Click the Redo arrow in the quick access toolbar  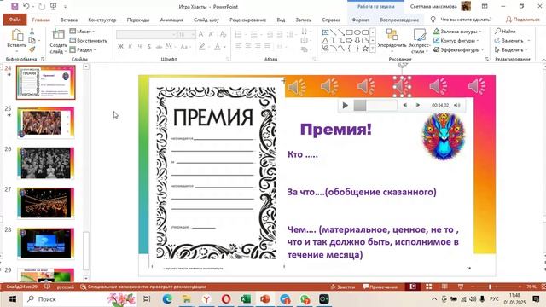pos(42,7)
